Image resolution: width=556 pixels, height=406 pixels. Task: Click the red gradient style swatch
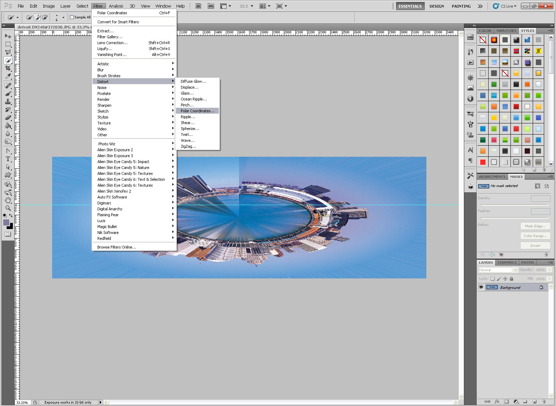pyautogui.click(x=494, y=40)
